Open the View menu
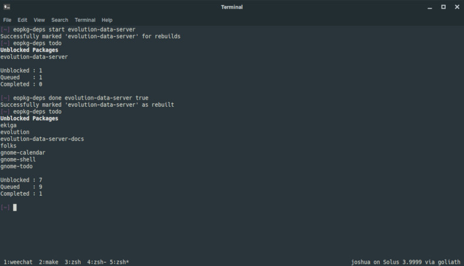 [x=39, y=20]
